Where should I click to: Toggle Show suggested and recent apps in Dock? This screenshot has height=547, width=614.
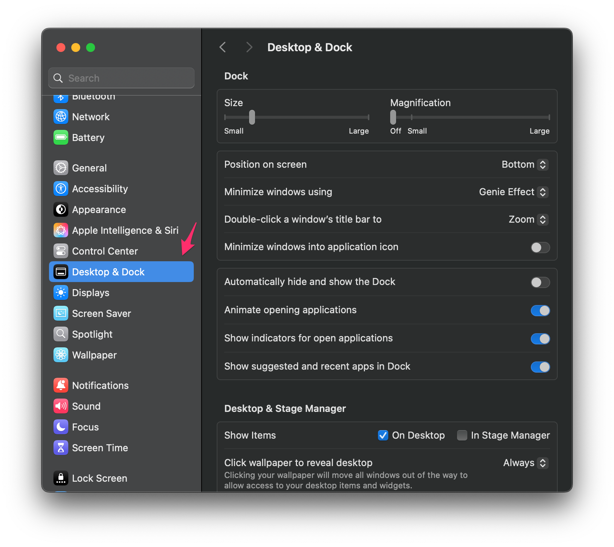pyautogui.click(x=540, y=367)
